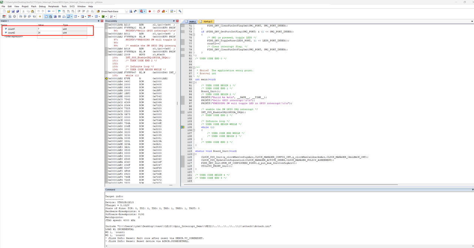Click the Symbols Window icon
474x248 pixels.
coord(55,16)
